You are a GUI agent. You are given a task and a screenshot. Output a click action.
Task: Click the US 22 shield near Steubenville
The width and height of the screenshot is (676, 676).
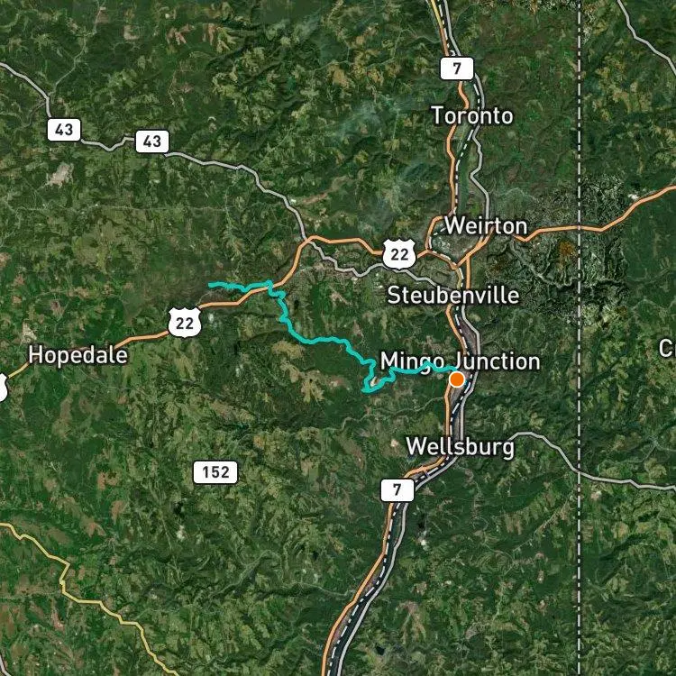[x=399, y=254]
